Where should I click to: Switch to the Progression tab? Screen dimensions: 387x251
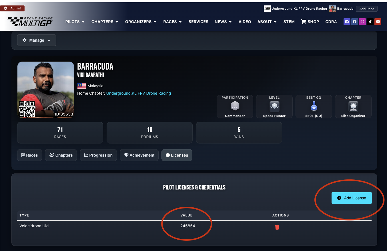point(98,155)
